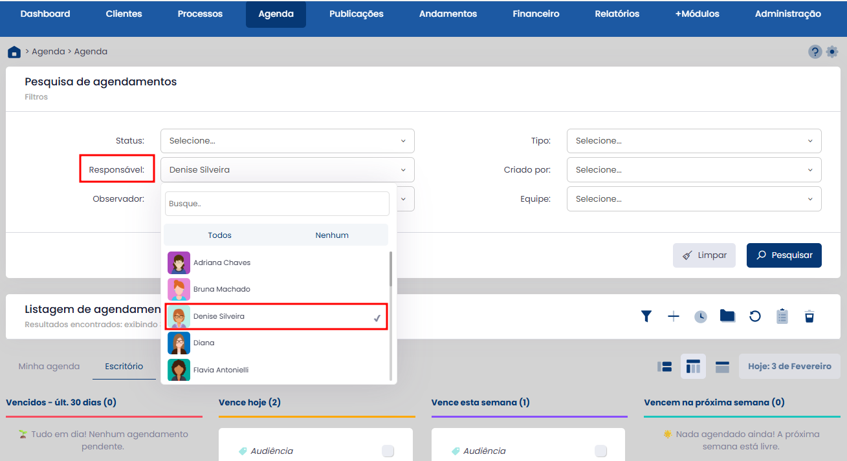Open the Tipo dropdown
847x461 pixels.
(x=694, y=141)
